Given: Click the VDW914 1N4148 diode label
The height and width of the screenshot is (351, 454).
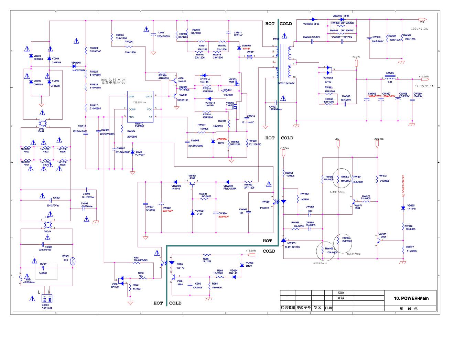Looking at the screenshot, I should point(205,81).
